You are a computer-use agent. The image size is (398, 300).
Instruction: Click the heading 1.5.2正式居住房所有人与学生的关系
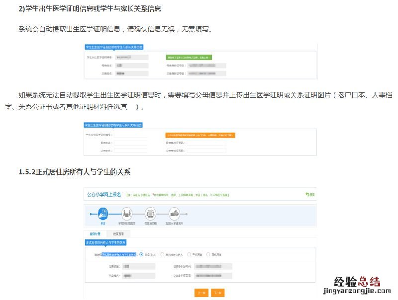[x=75, y=172]
